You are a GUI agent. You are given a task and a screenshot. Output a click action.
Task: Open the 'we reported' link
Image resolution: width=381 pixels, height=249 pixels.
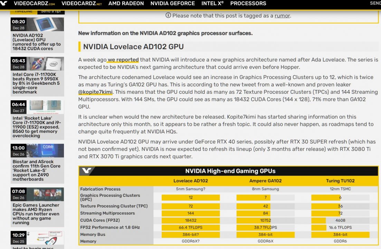point(123,60)
